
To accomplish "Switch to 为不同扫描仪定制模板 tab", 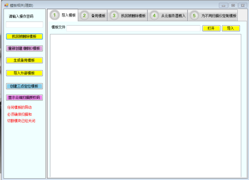I will click(x=213, y=16).
